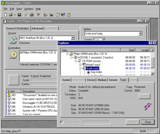Switch to the Advanced tab
Image resolution: width=160 pixels, height=134 pixels.
point(37,28)
